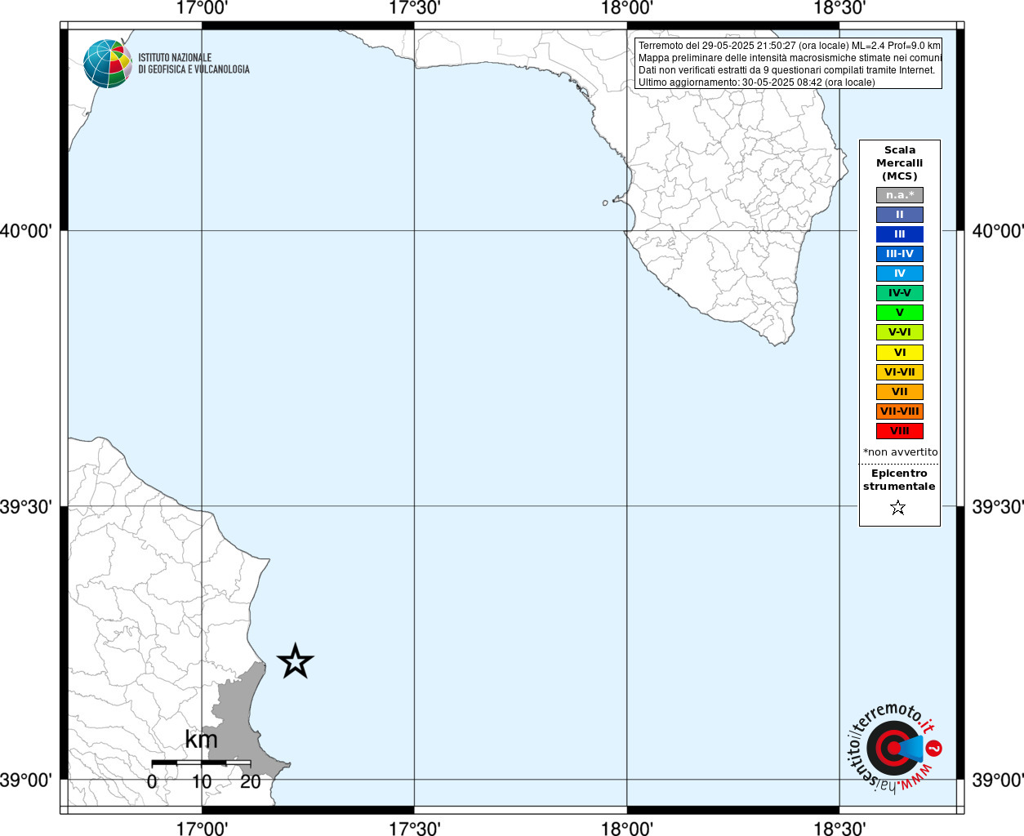Click the right 39°30' latitude label
The width and height of the screenshot is (1024, 836).
(x=998, y=507)
